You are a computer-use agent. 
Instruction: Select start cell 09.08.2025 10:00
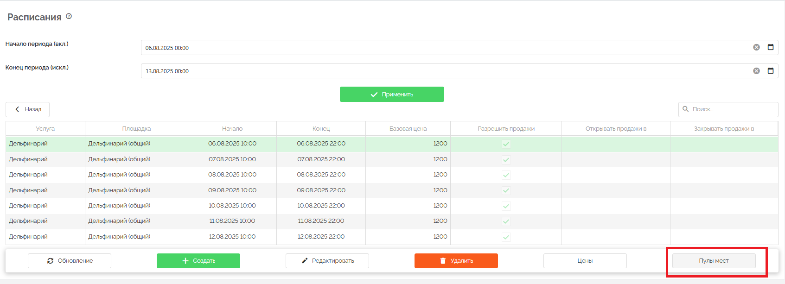[x=232, y=190]
